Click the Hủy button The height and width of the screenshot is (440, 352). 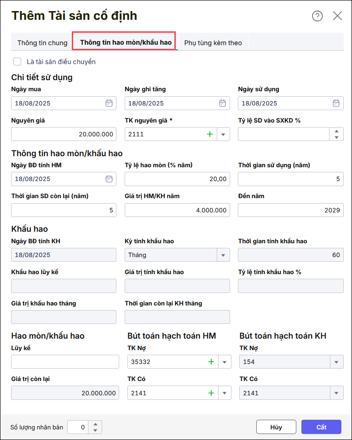pyautogui.click(x=276, y=427)
